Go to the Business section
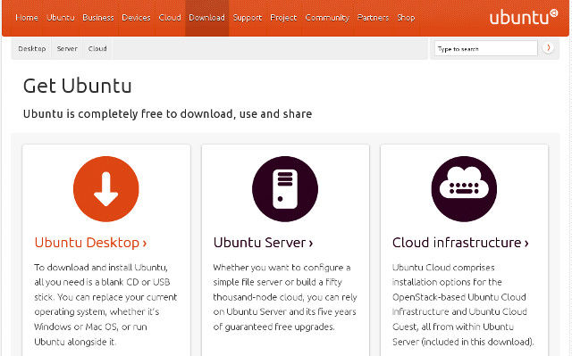This screenshot has height=356, width=572. tap(98, 18)
